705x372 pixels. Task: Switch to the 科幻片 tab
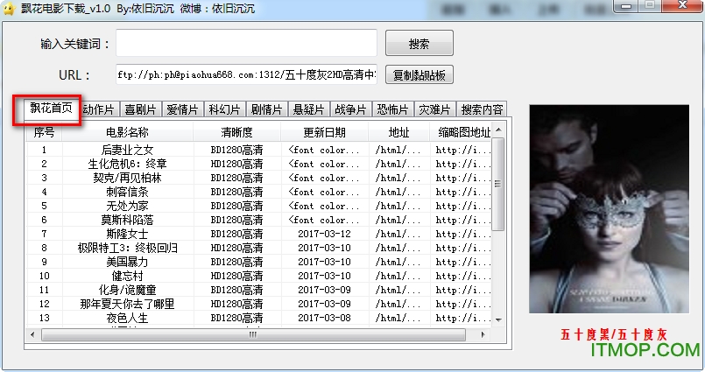224,109
